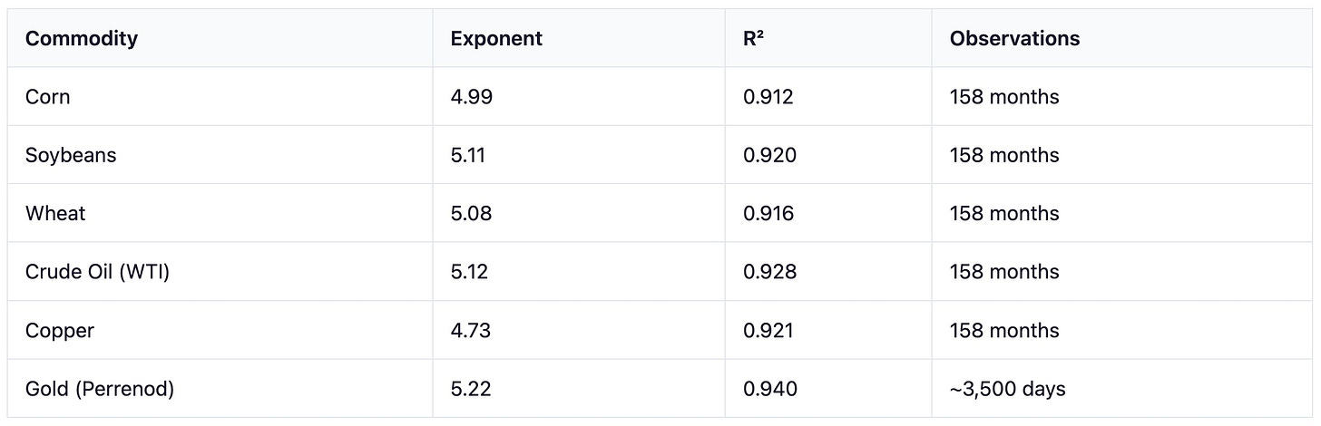The height and width of the screenshot is (426, 1321).
Task: Select the Gold (Perrenod) cell
Action: pyautogui.click(x=100, y=389)
